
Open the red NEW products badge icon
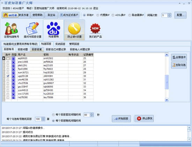coord(95,28)
